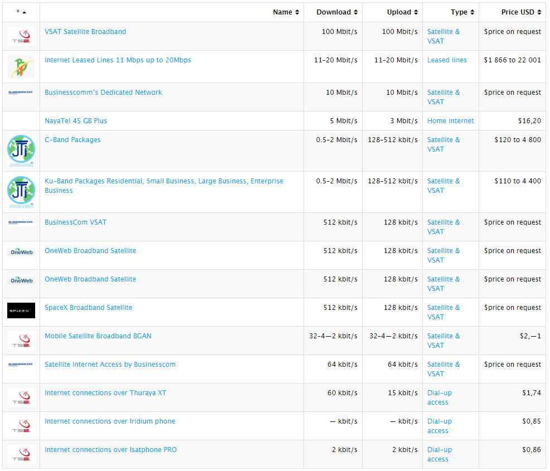Toggle sort on the star column header
Viewport: 550px width, 471px height.
21,12
